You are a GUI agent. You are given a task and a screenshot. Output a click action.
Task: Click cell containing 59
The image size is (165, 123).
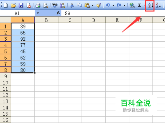23,64
